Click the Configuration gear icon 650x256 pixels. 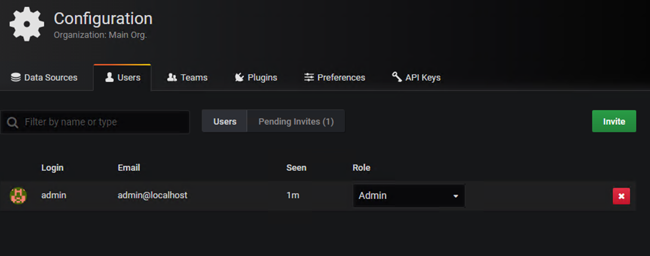click(x=27, y=24)
